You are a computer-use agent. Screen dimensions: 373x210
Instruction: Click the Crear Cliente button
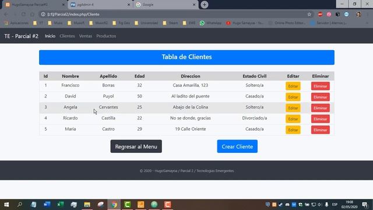point(237,146)
